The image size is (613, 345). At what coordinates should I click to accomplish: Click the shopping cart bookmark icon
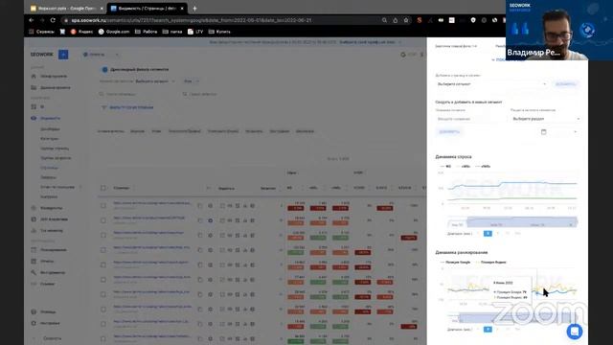pos(62,32)
